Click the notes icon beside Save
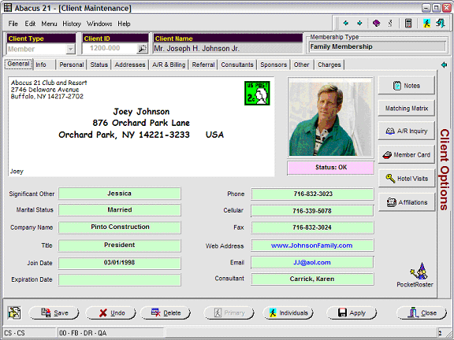Viewport: 454px width, 340px height. [x=14, y=312]
